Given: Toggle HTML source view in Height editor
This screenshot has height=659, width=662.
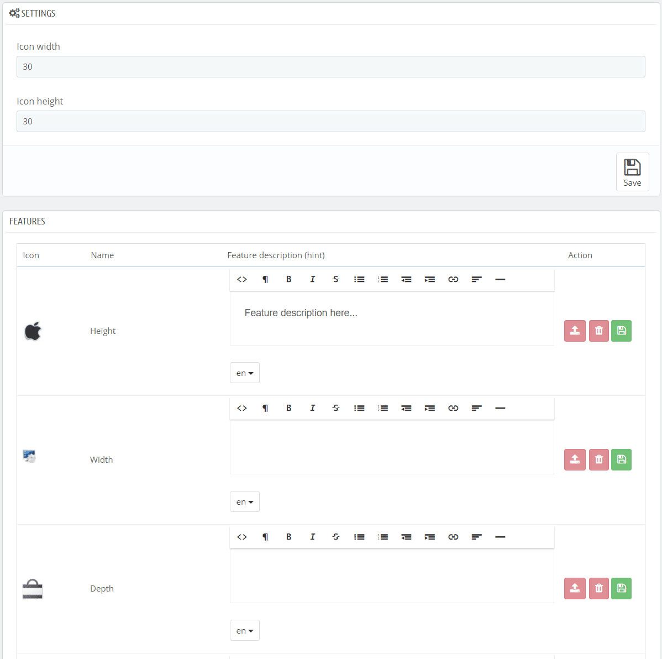Looking at the screenshot, I should coord(242,279).
